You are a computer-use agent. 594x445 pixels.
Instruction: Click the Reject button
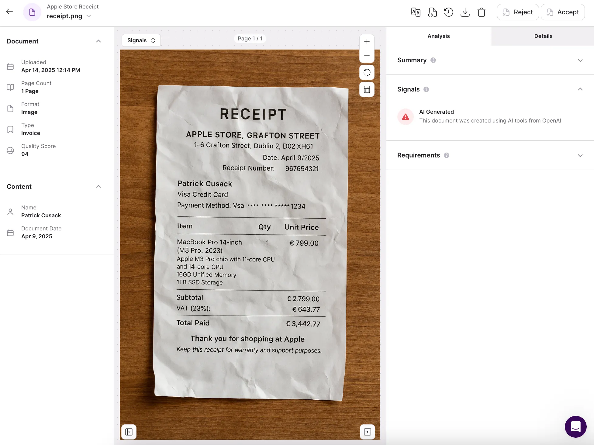click(x=518, y=12)
